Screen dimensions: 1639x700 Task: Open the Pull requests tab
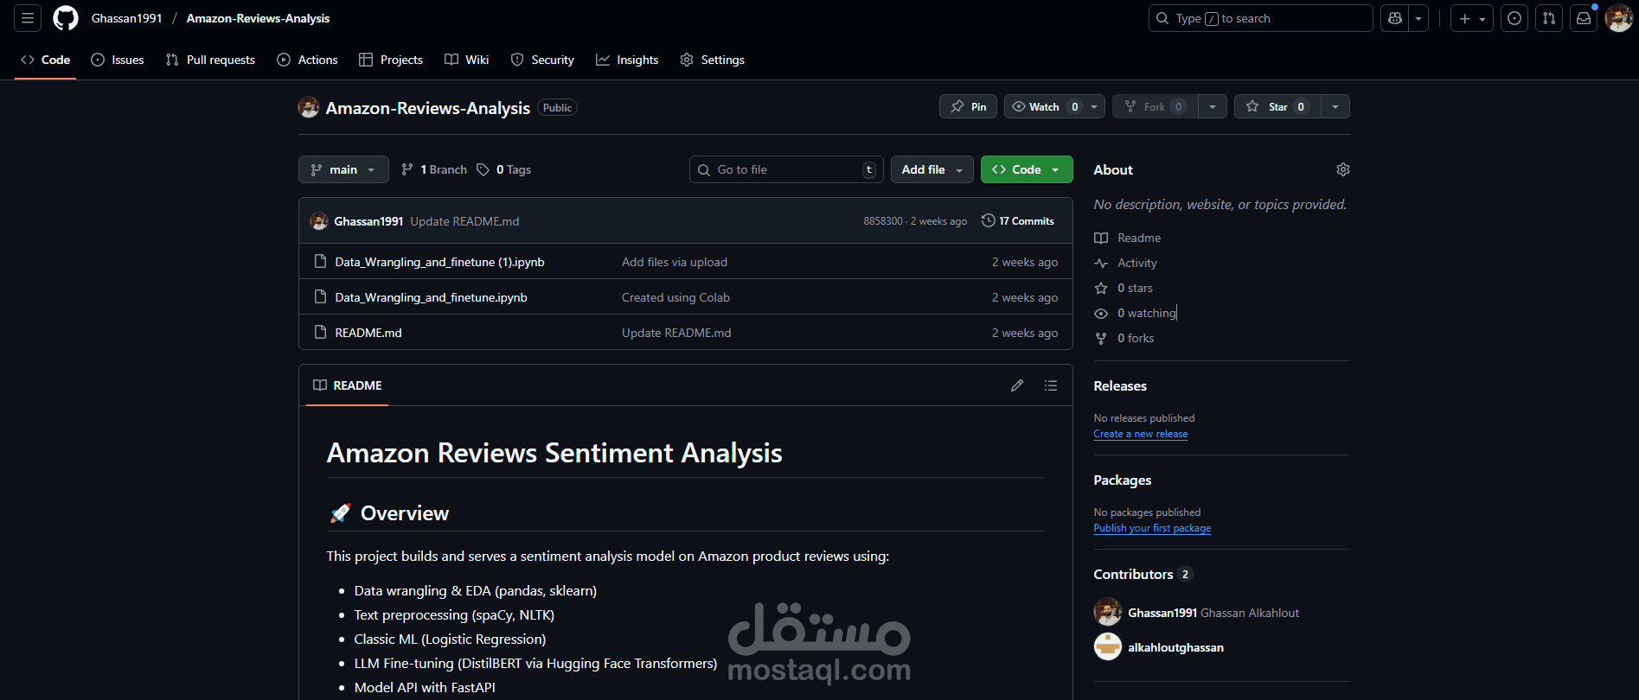210,60
